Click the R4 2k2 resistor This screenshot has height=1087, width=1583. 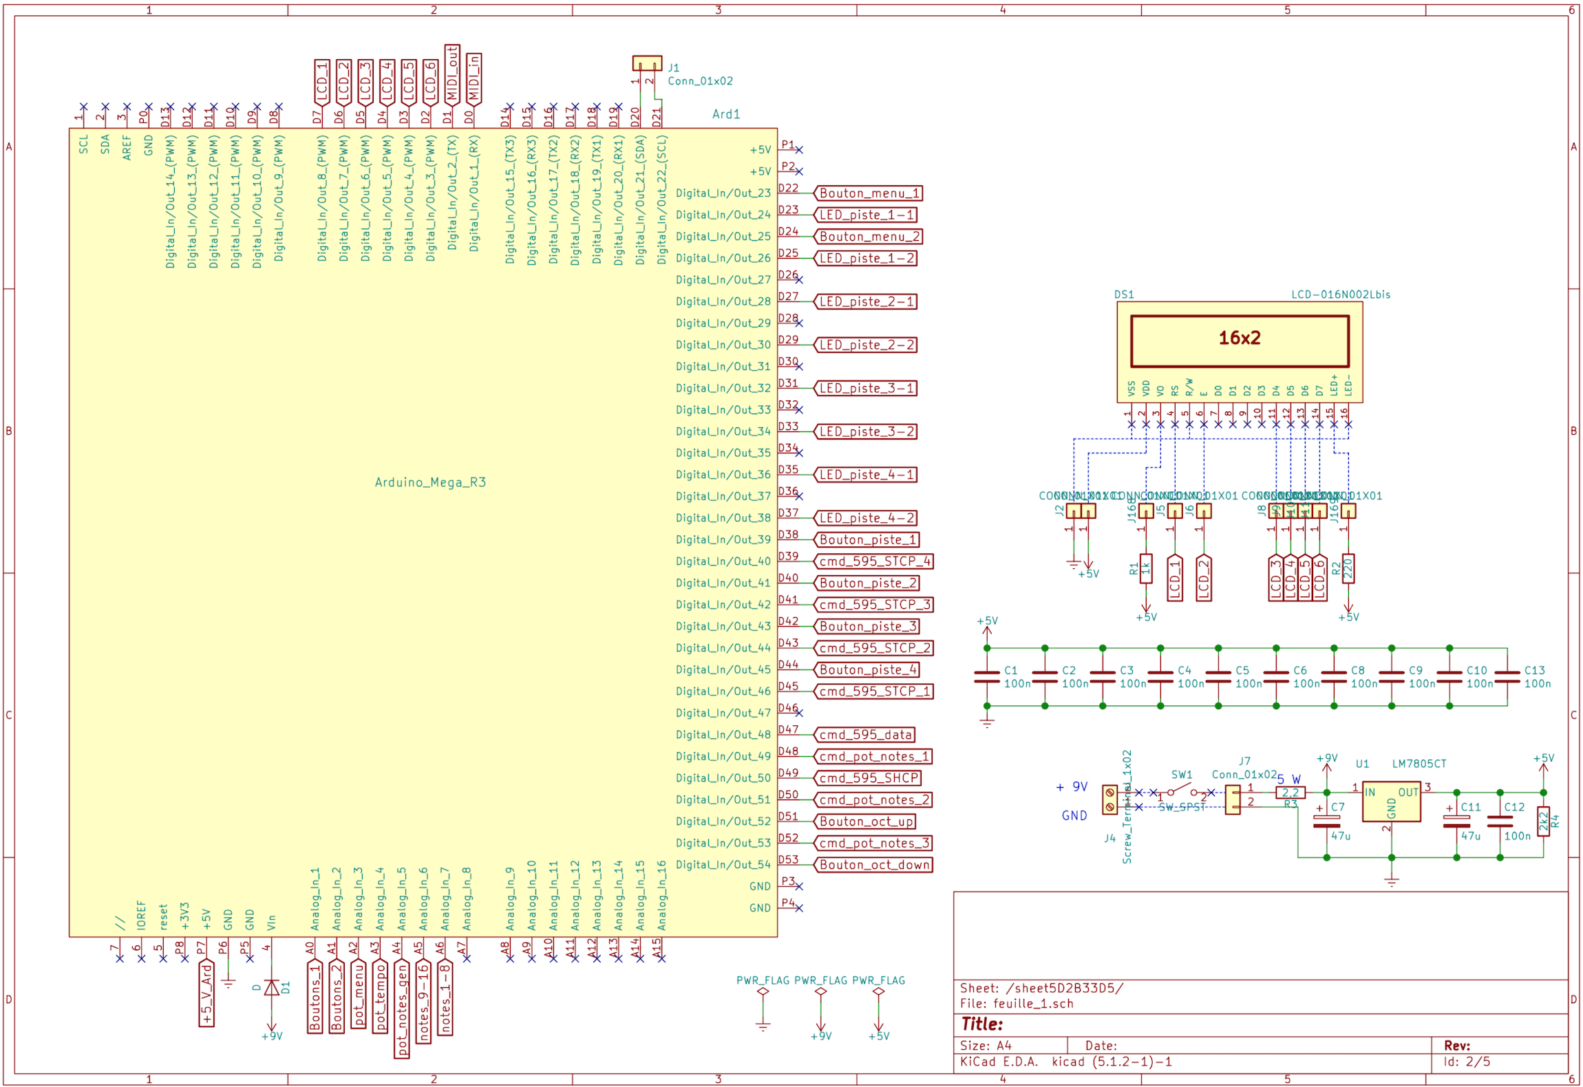tap(1543, 821)
